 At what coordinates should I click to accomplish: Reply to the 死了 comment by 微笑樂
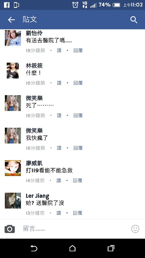click(x=78, y=116)
